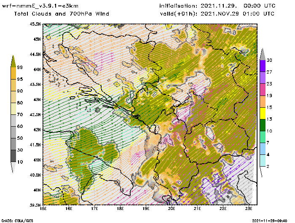Click the 40.5N latitude label

click(35, 175)
